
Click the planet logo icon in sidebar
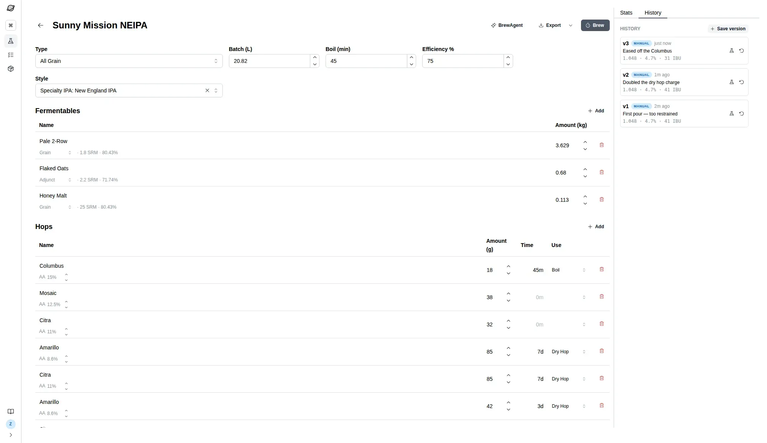coord(11,8)
